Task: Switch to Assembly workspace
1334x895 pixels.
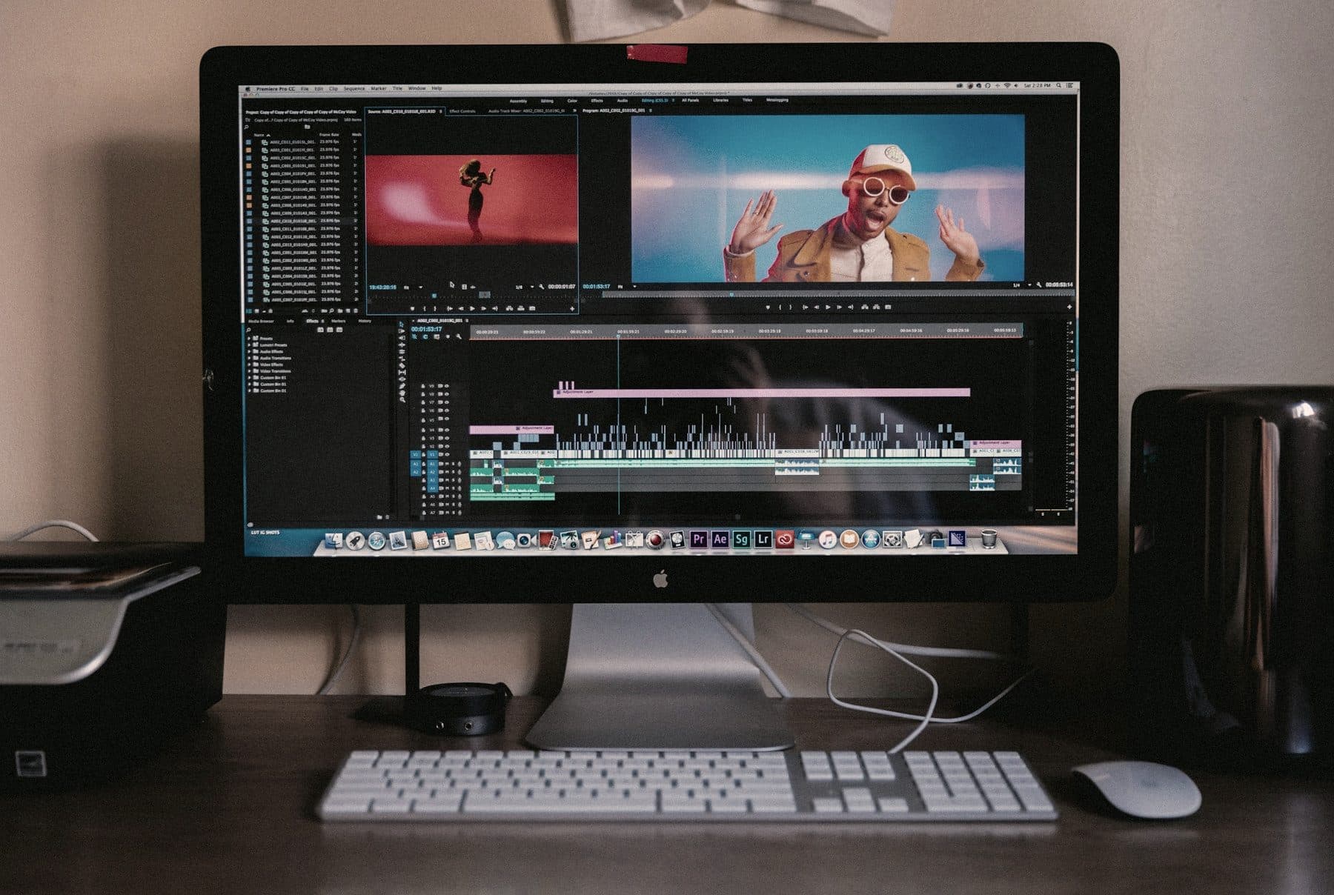Action: (x=518, y=101)
